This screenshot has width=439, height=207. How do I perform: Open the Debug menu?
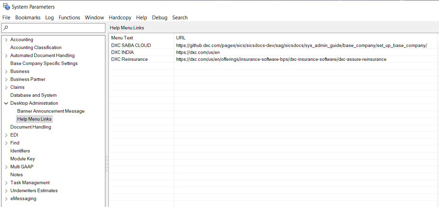pos(160,18)
